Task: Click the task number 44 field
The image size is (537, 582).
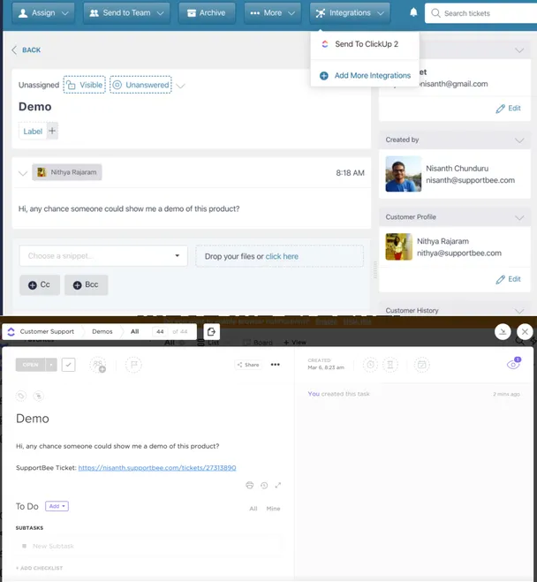Action: tap(160, 331)
